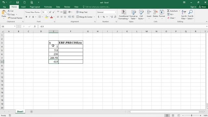Open the Borders icon
The width and height of the screenshot is (208, 117).
pos(40,17)
